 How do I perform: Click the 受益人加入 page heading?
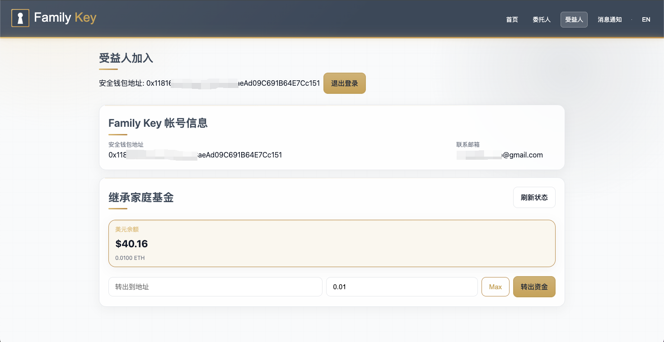click(126, 58)
